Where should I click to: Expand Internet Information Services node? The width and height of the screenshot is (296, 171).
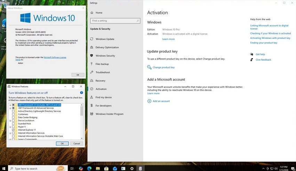tap(10, 133)
